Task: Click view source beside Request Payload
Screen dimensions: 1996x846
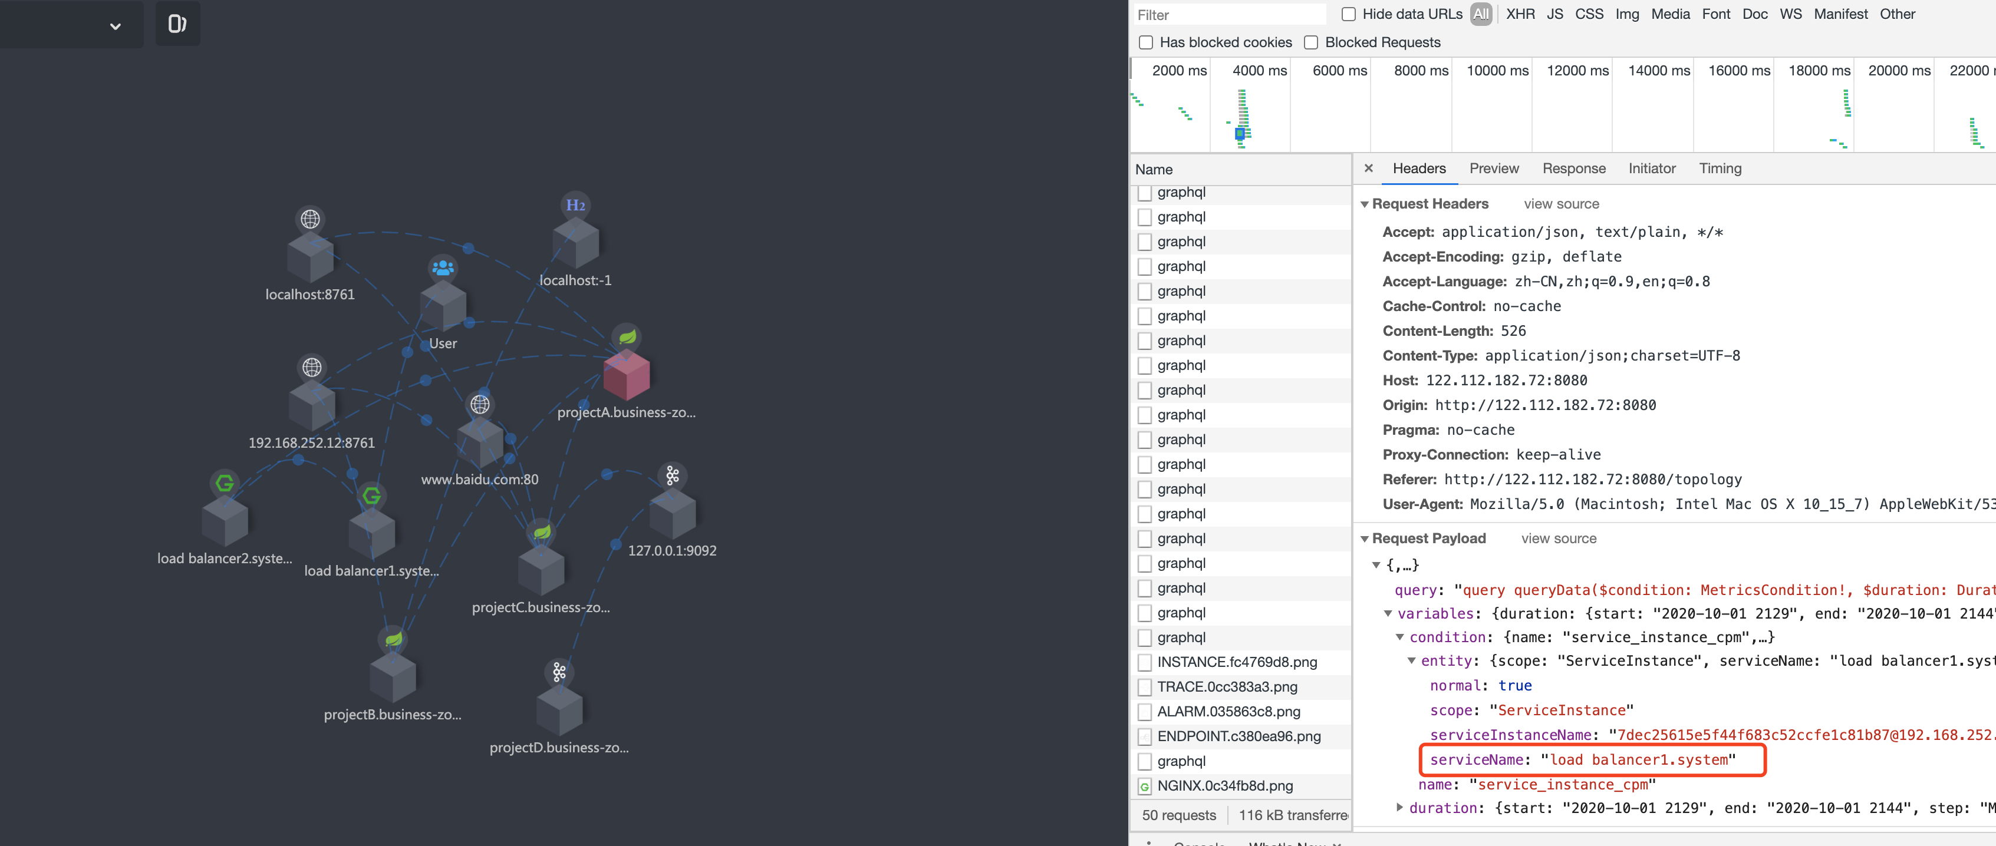Action: click(x=1558, y=538)
